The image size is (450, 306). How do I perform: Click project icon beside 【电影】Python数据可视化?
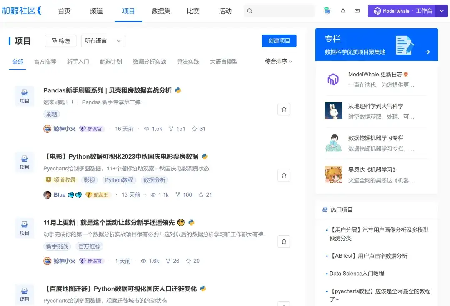(25, 162)
